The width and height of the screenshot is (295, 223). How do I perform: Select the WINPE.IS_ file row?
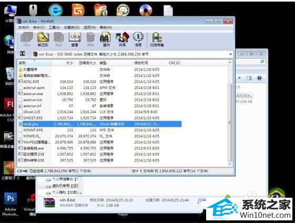click(100, 136)
